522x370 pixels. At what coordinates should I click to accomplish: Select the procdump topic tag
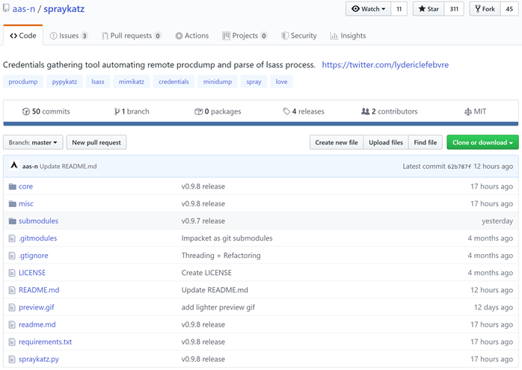click(x=23, y=81)
